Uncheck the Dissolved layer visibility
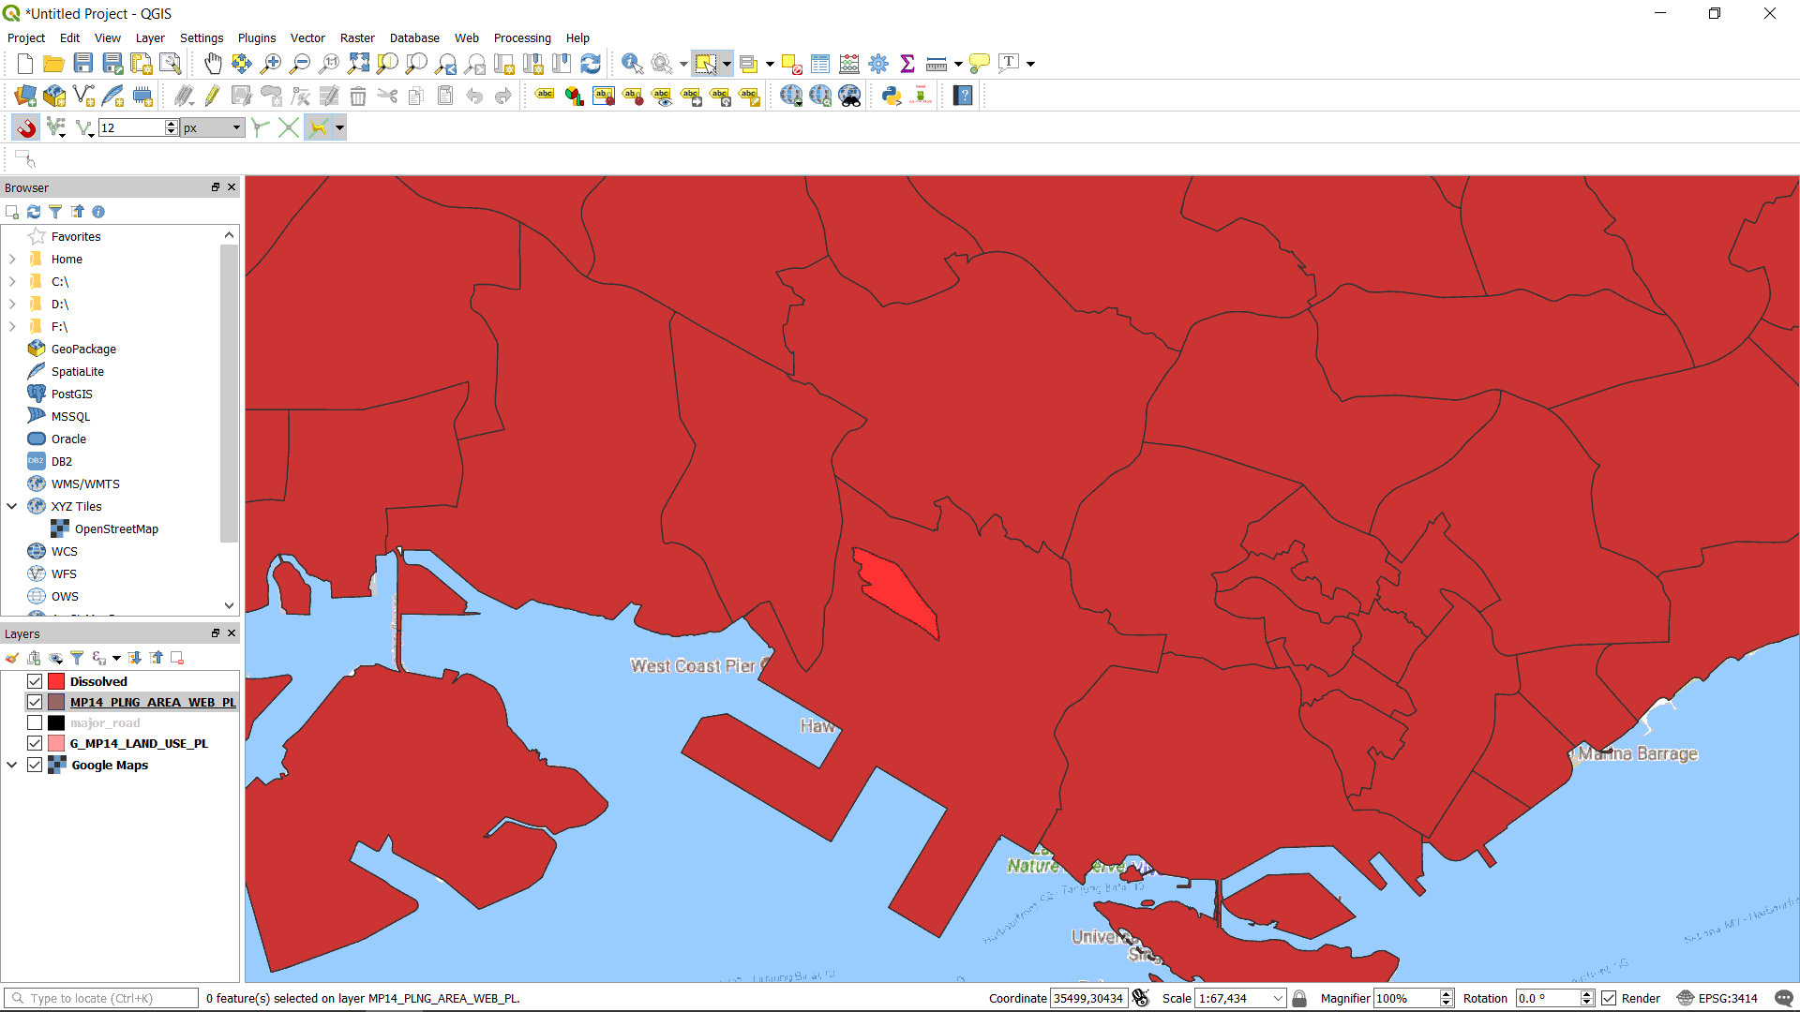This screenshot has width=1800, height=1012. 35,681
